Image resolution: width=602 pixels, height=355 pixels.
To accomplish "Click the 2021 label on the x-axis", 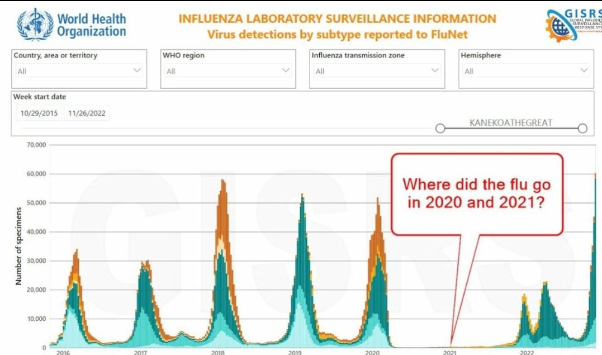I will coord(449,352).
